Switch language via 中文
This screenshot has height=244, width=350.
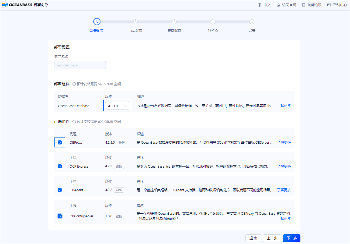(267, 5)
